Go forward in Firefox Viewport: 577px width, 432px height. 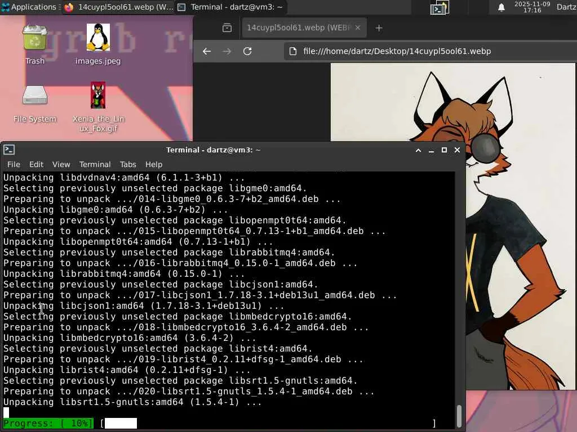pos(227,51)
